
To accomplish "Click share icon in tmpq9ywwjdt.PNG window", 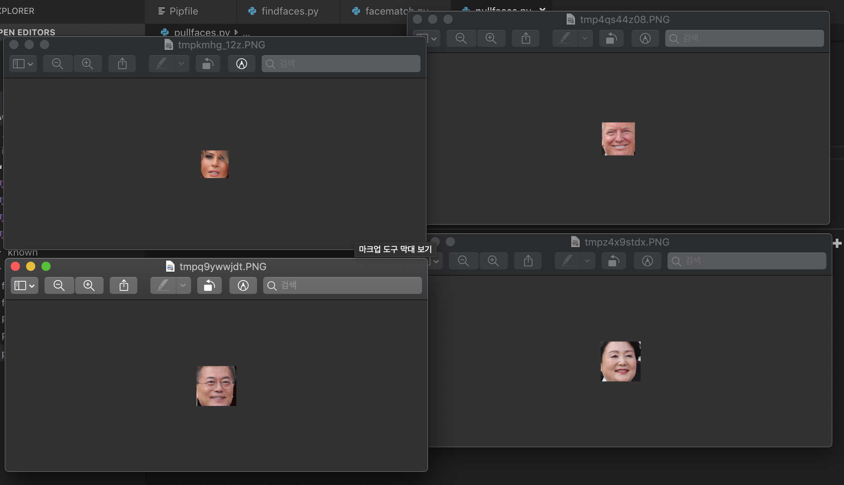I will (124, 285).
